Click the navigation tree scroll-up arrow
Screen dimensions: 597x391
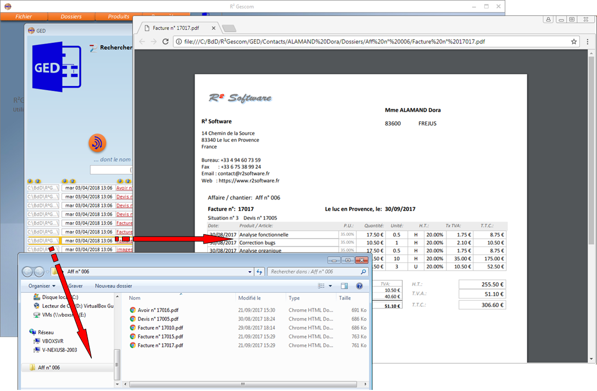[x=117, y=296]
